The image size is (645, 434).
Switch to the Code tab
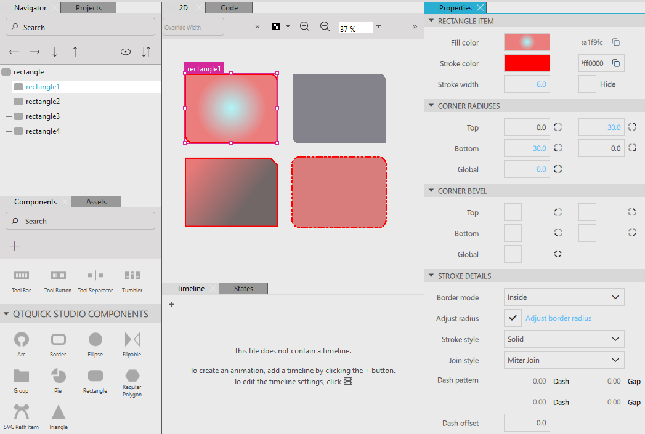pos(229,8)
